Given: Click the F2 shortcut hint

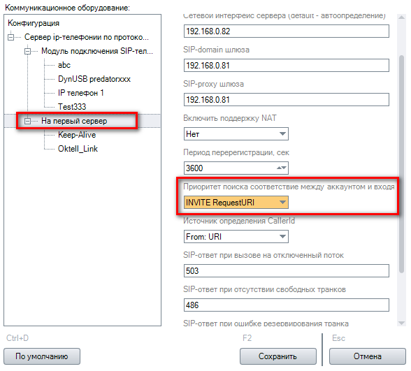Looking at the screenshot, I should coord(247,338).
